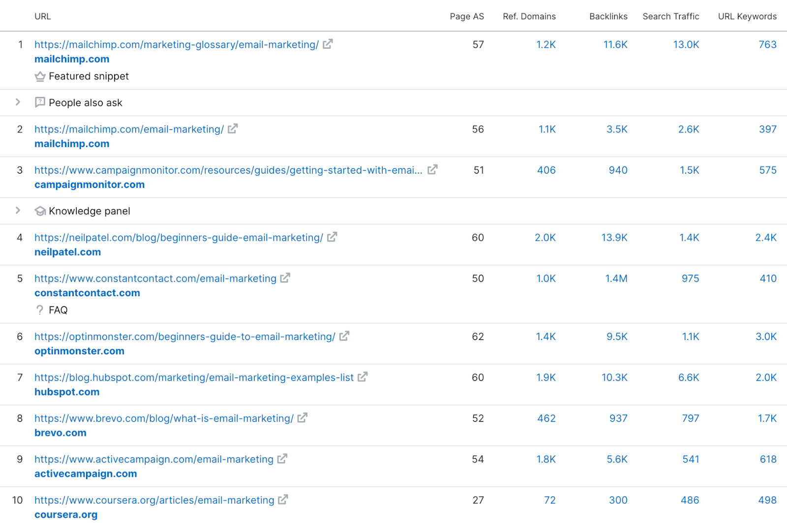Click the FAQ label under constantcontact
This screenshot has width=787, height=523.
[x=58, y=310]
